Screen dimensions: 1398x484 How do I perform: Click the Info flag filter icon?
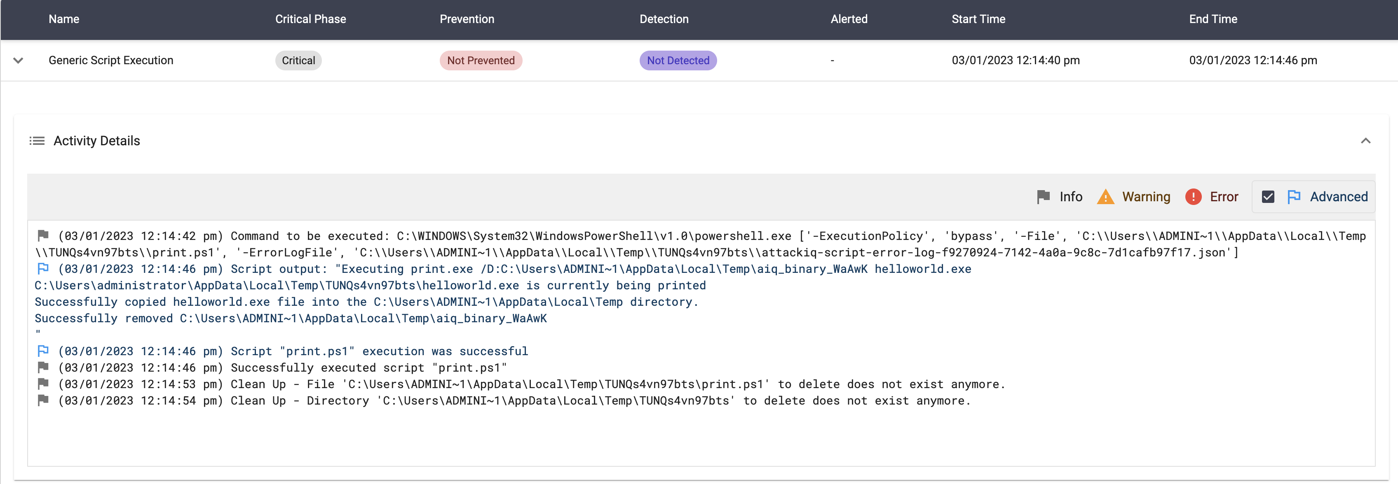[1043, 197]
